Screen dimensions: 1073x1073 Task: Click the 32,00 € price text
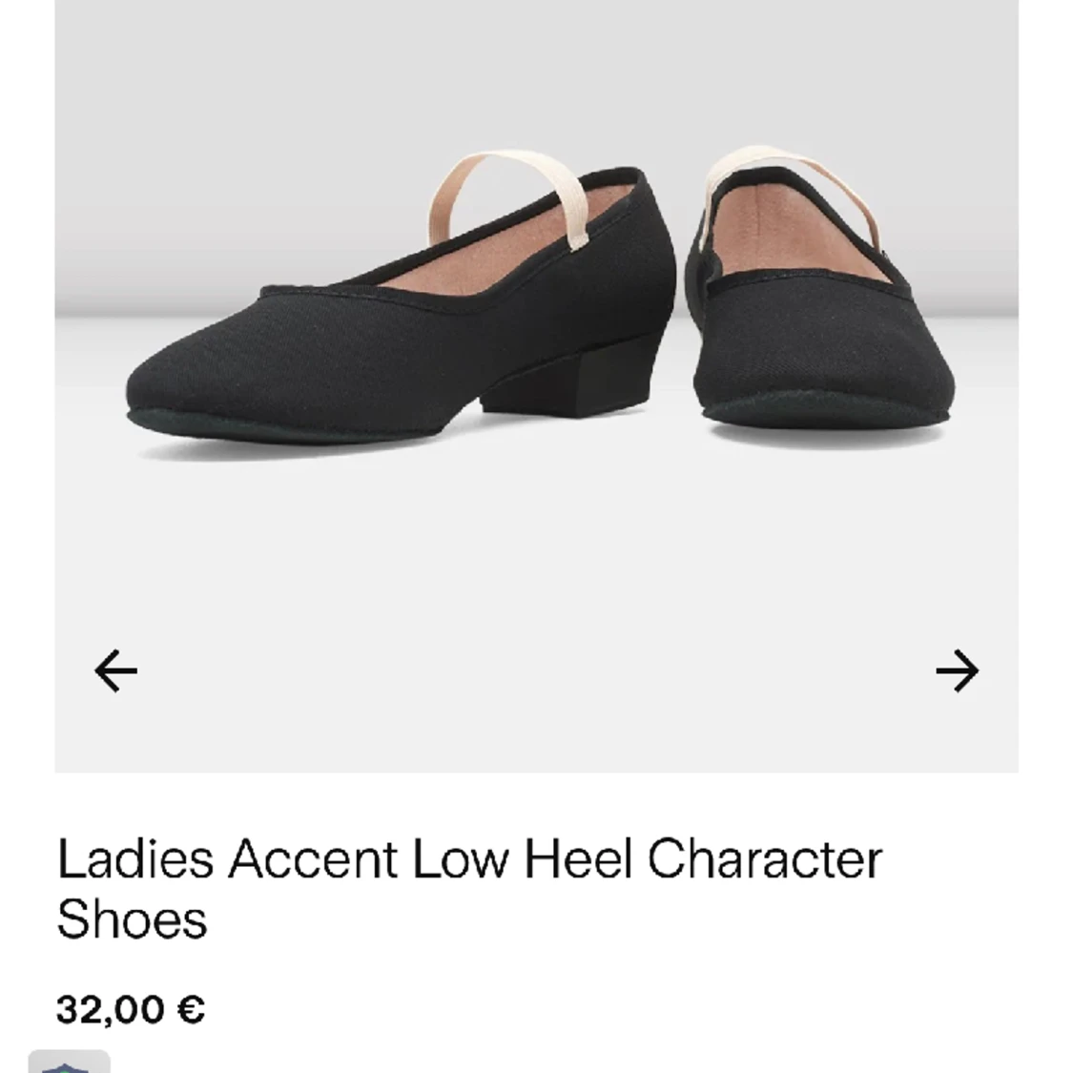click(132, 1008)
